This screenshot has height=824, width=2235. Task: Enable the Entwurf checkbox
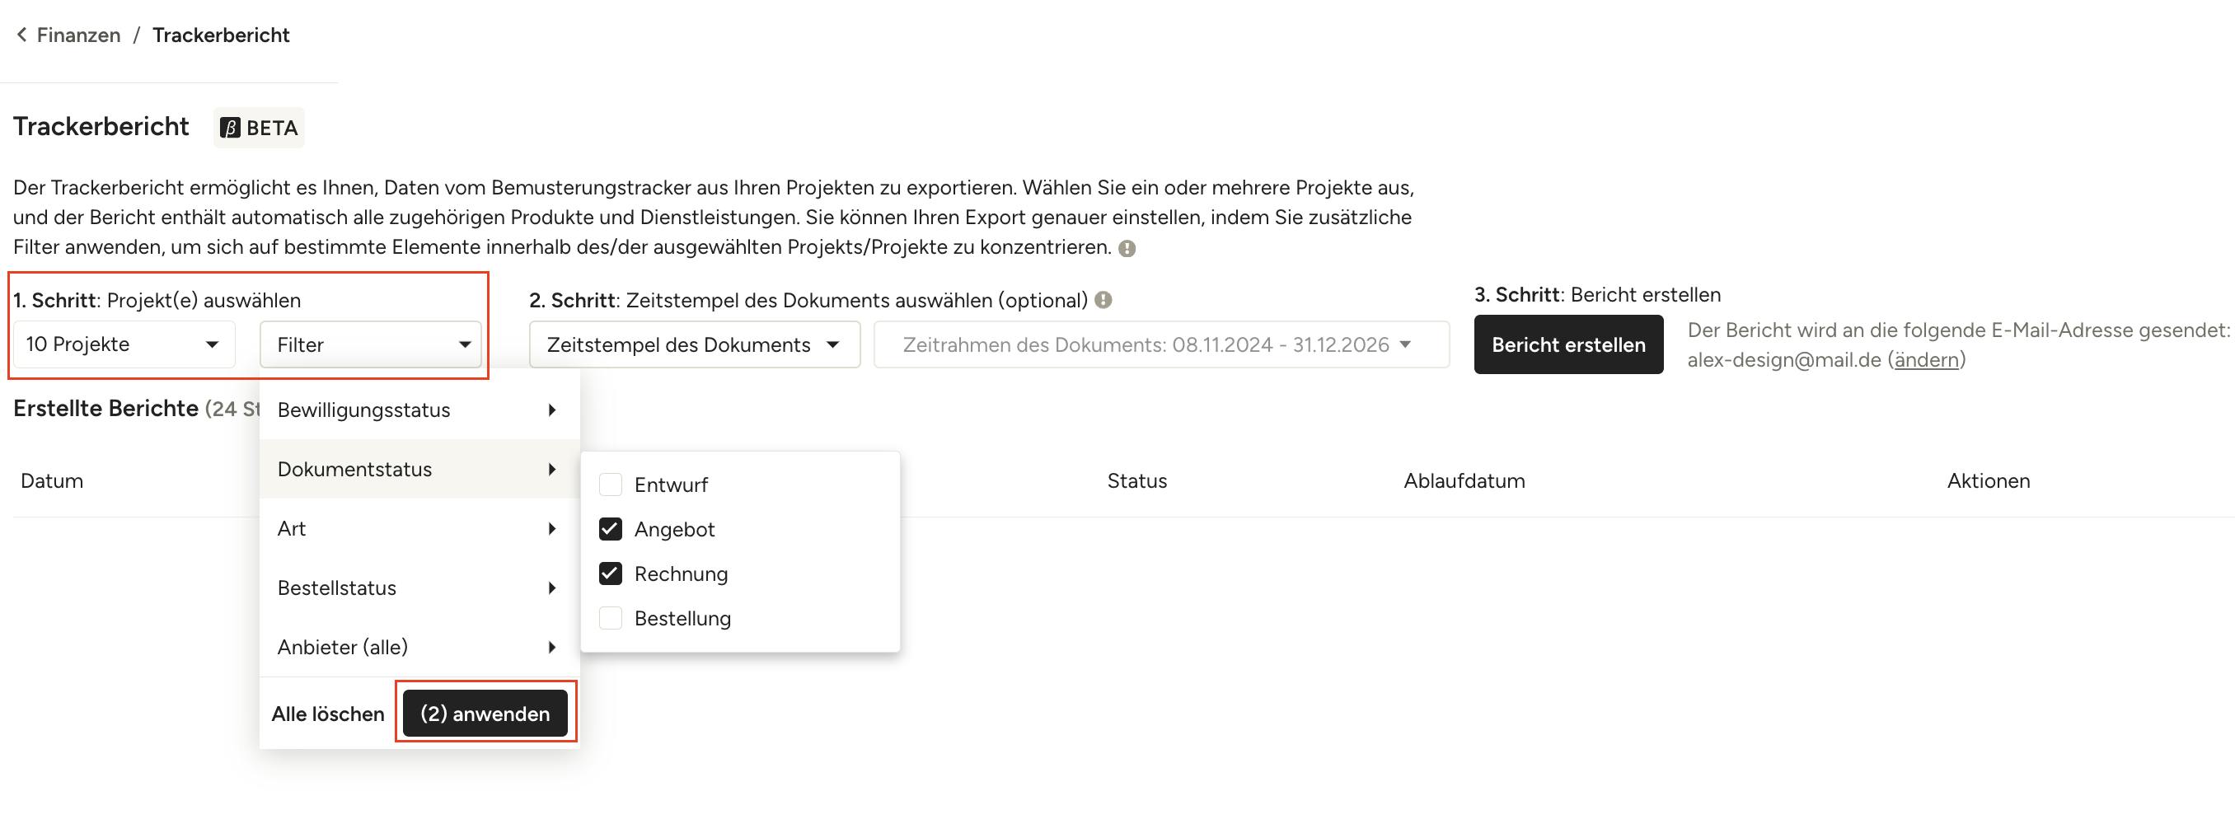click(x=611, y=485)
